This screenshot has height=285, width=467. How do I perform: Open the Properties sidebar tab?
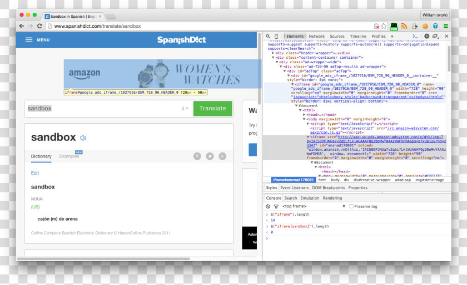pyautogui.click(x=357, y=188)
